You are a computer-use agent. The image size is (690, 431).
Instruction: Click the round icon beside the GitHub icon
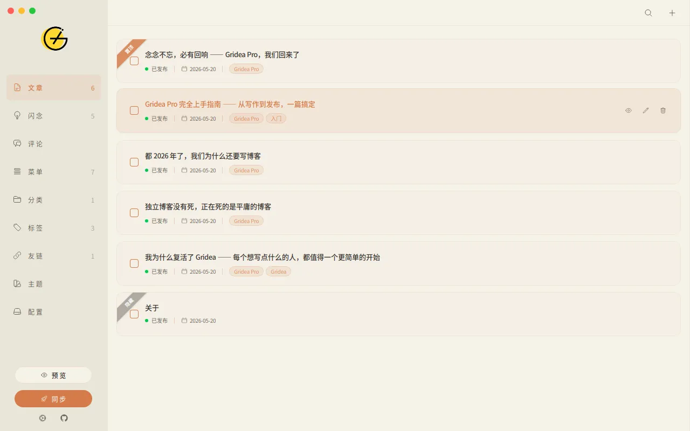43,418
